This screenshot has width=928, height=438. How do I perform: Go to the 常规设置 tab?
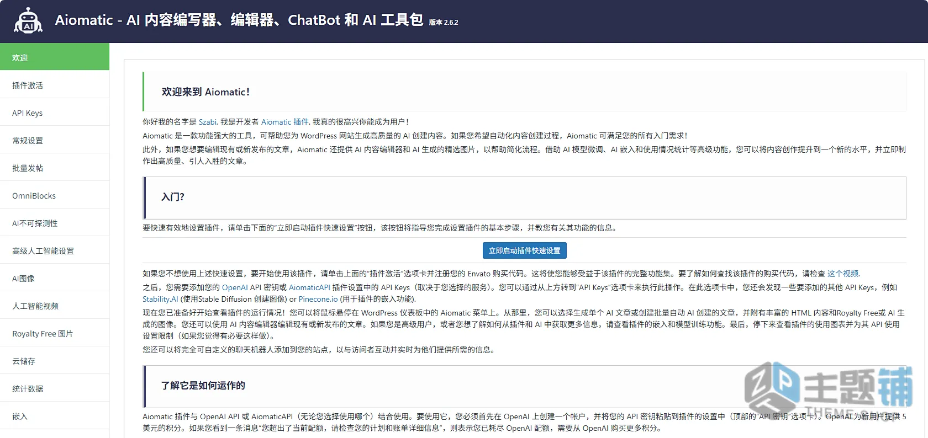(55, 140)
